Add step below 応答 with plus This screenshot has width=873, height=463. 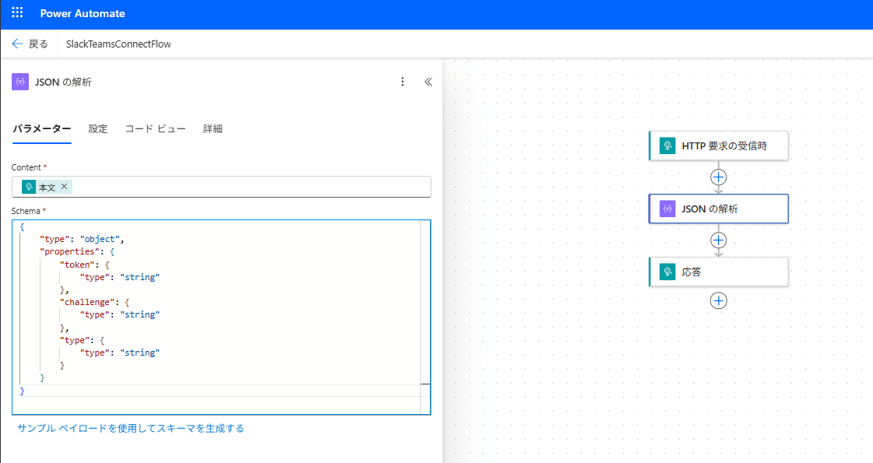(x=719, y=300)
